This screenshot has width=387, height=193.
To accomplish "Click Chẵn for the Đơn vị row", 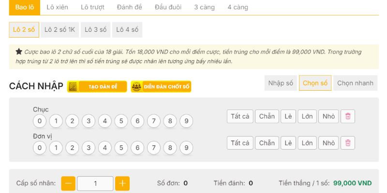I will click(267, 143).
